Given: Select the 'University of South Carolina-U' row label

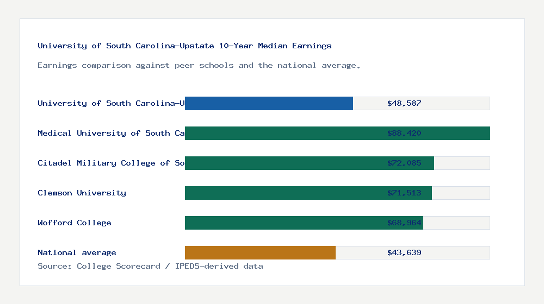Looking at the screenshot, I should pyautogui.click(x=111, y=103).
